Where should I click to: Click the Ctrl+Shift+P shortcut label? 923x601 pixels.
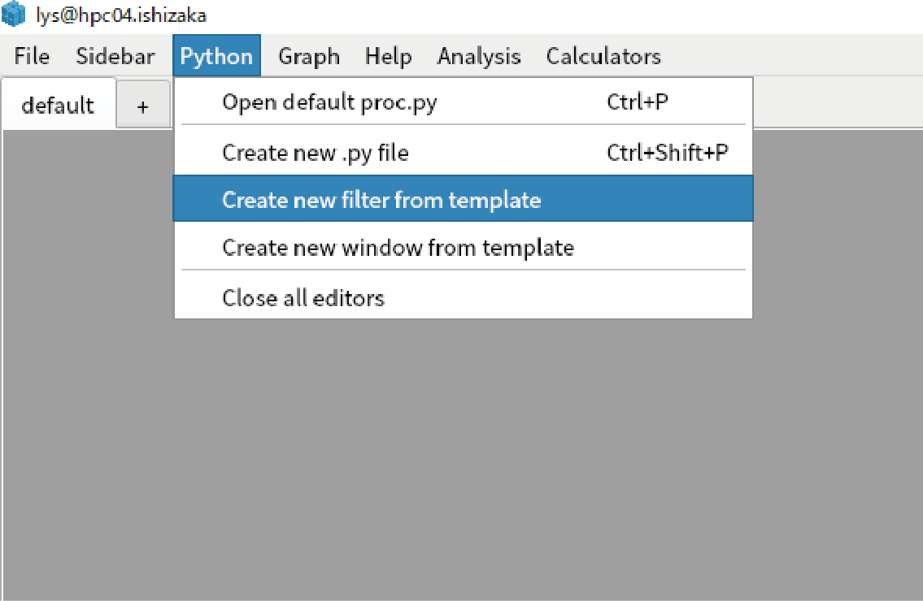(x=668, y=153)
